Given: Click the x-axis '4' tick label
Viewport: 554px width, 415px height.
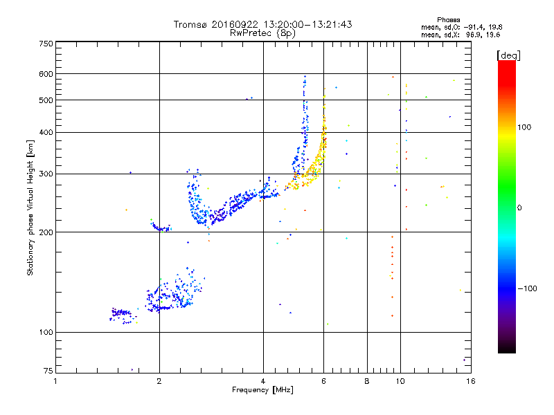Looking at the screenshot, I should click(263, 381).
